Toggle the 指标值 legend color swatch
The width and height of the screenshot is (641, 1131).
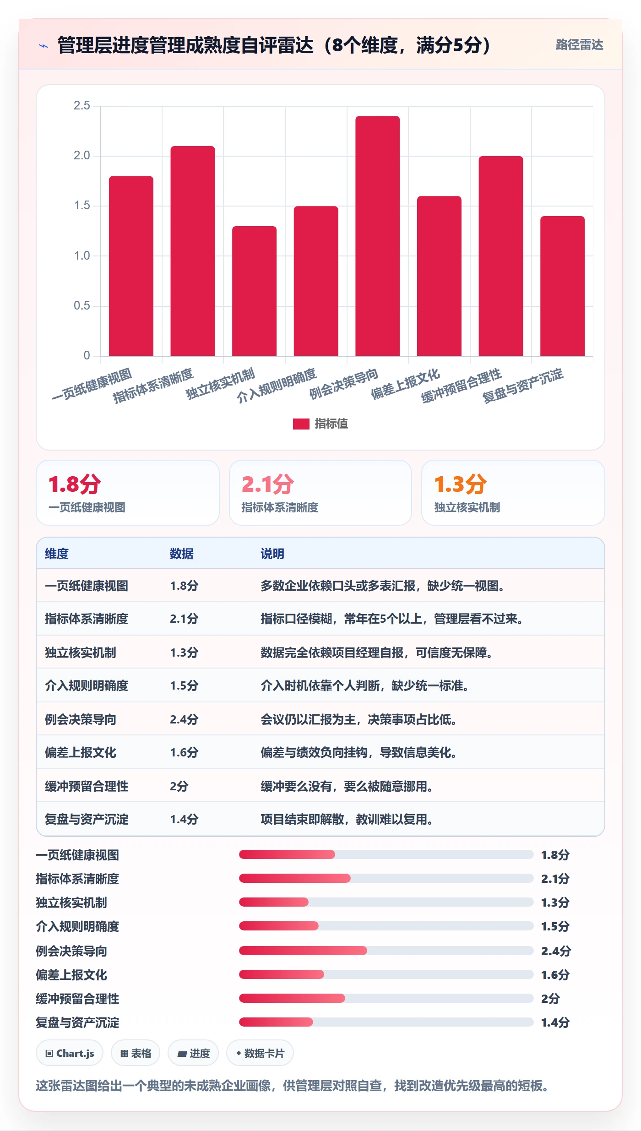301,424
